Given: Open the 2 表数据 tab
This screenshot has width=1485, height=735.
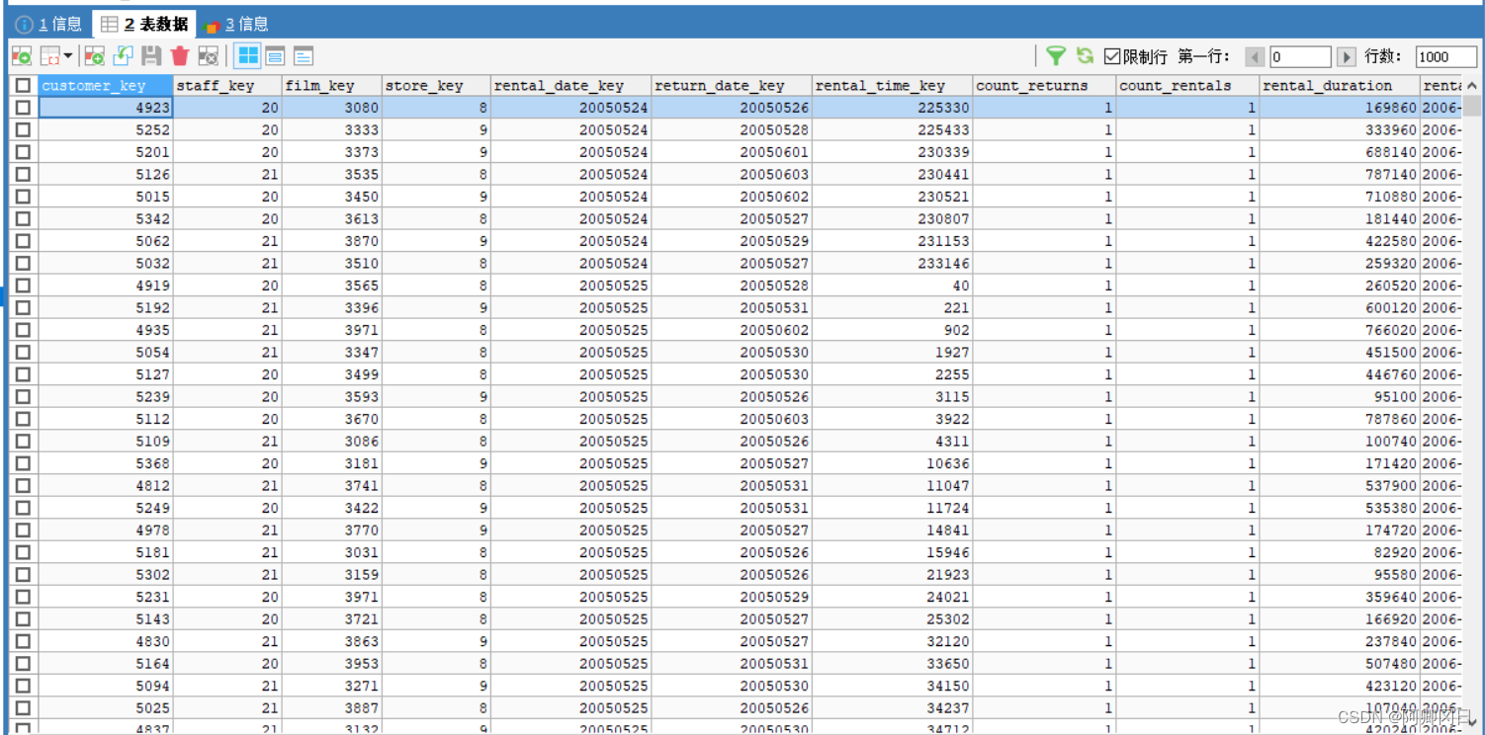Looking at the screenshot, I should pyautogui.click(x=144, y=24).
